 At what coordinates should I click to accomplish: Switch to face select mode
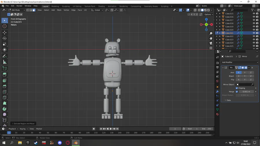pyautogui.click(x=34, y=10)
